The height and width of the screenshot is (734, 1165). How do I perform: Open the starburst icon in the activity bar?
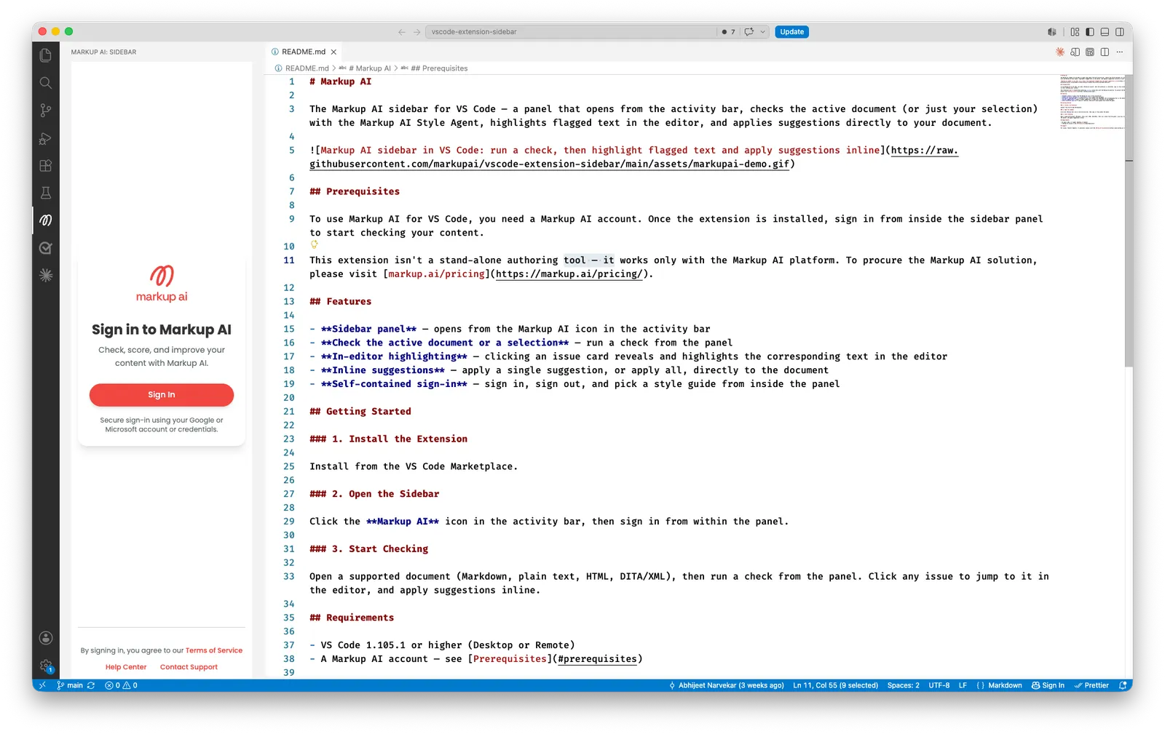(x=46, y=276)
